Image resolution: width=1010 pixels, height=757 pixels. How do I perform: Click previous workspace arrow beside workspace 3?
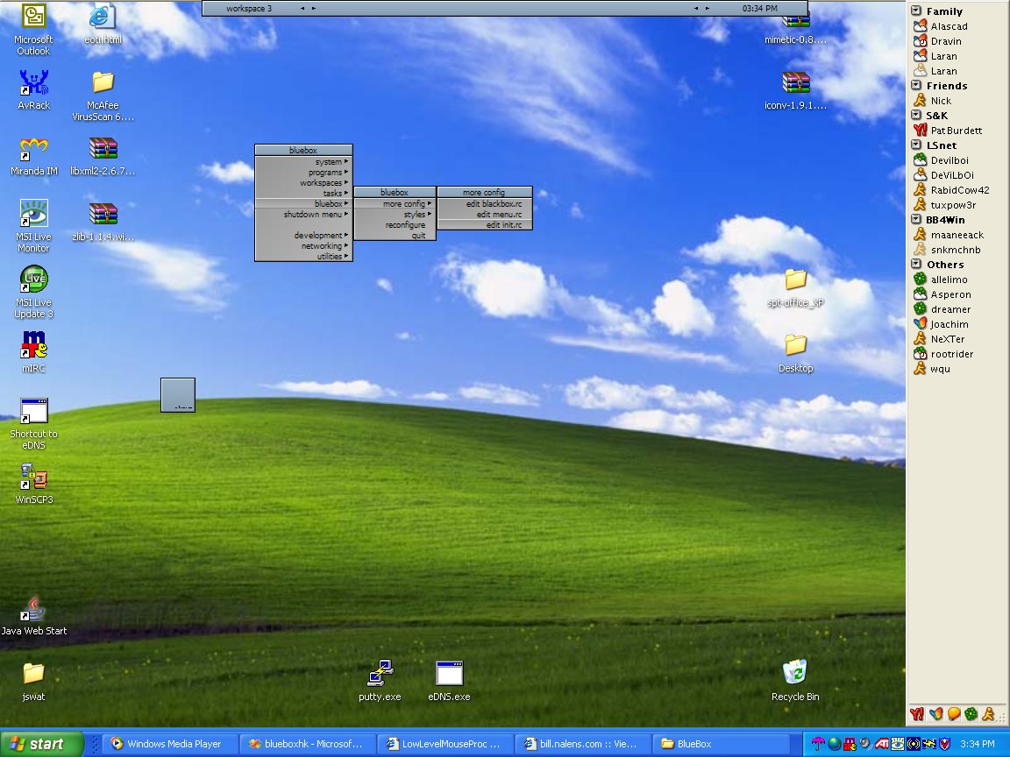click(x=302, y=9)
